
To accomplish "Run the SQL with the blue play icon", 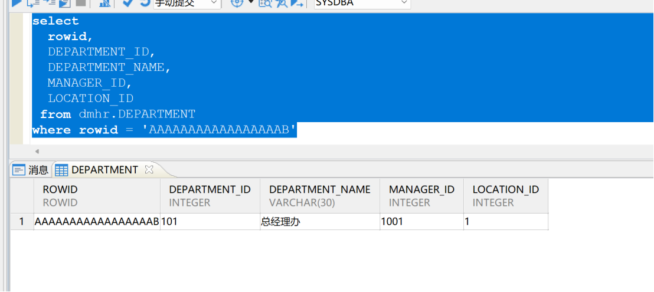I will click(x=16, y=3).
